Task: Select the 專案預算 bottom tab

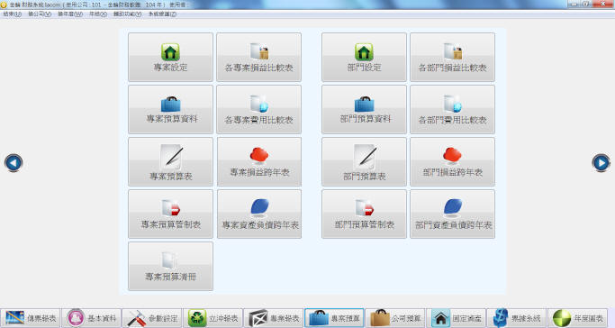Action: [x=335, y=318]
